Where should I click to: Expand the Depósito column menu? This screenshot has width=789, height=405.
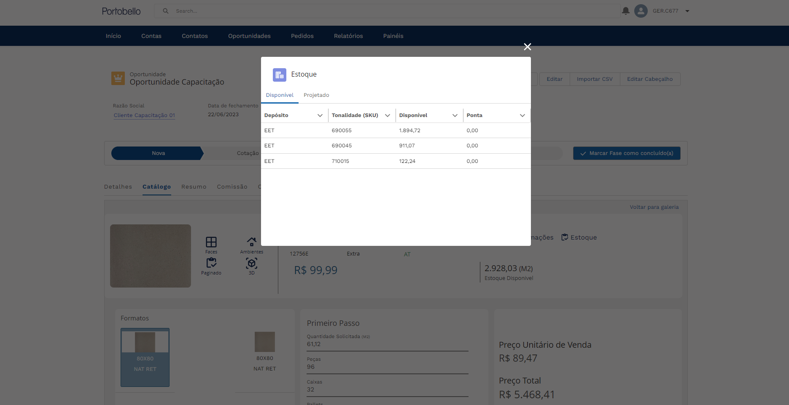(320, 115)
